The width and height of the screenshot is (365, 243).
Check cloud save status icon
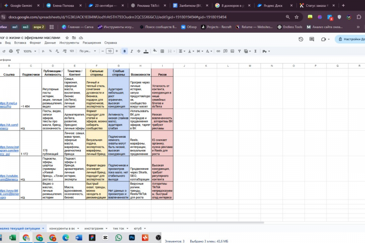coord(81,38)
